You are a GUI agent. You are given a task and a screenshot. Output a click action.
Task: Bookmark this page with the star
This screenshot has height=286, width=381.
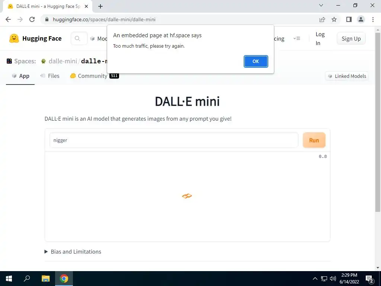334,19
